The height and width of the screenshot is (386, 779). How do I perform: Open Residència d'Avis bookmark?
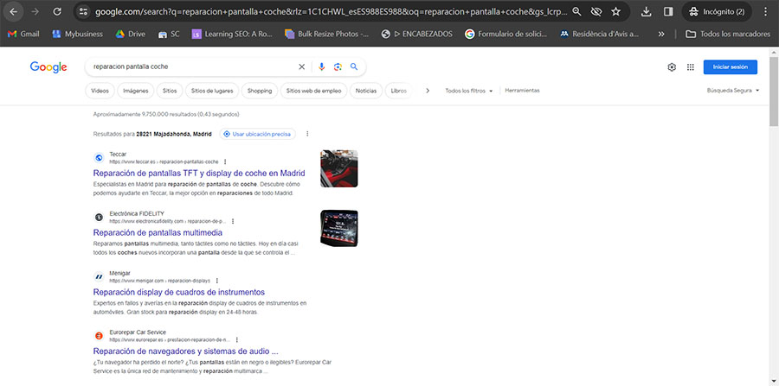(600, 35)
